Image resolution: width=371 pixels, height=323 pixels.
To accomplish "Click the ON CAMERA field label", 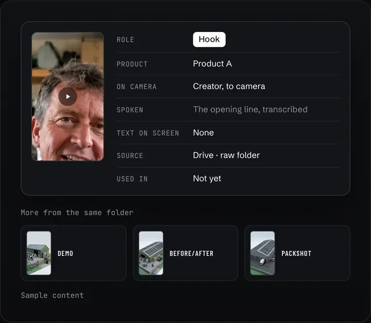I will click(x=137, y=87).
